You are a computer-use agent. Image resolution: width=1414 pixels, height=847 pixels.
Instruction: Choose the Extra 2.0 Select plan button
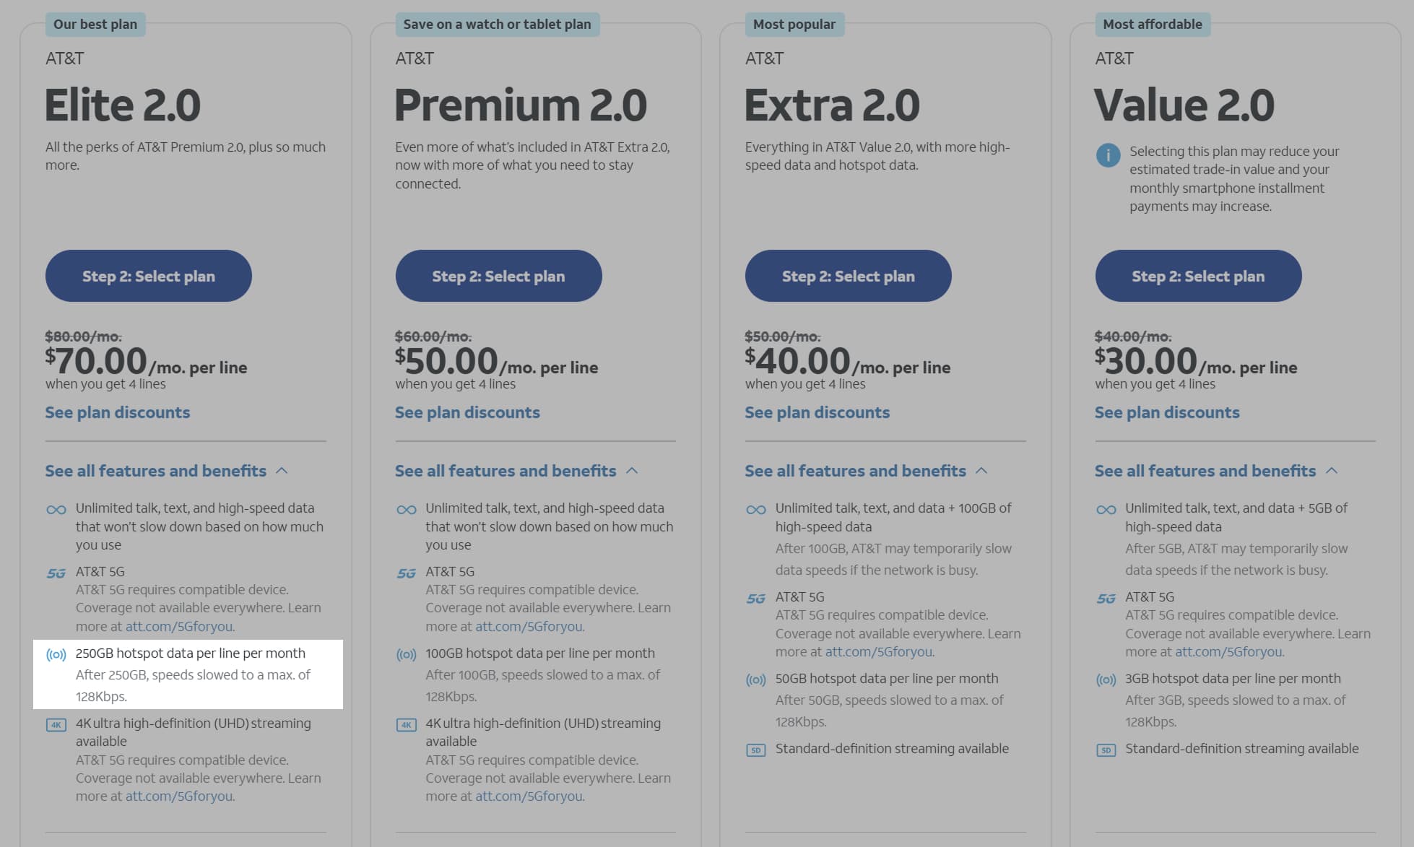coord(849,276)
